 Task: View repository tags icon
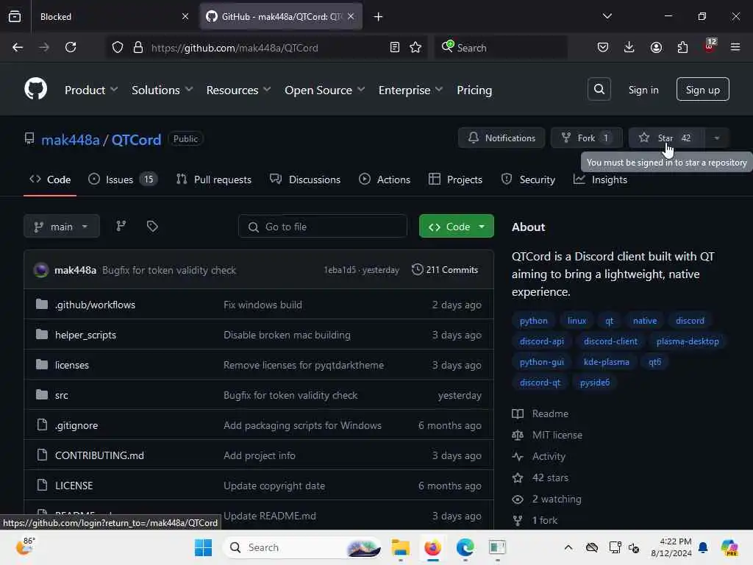click(x=152, y=227)
